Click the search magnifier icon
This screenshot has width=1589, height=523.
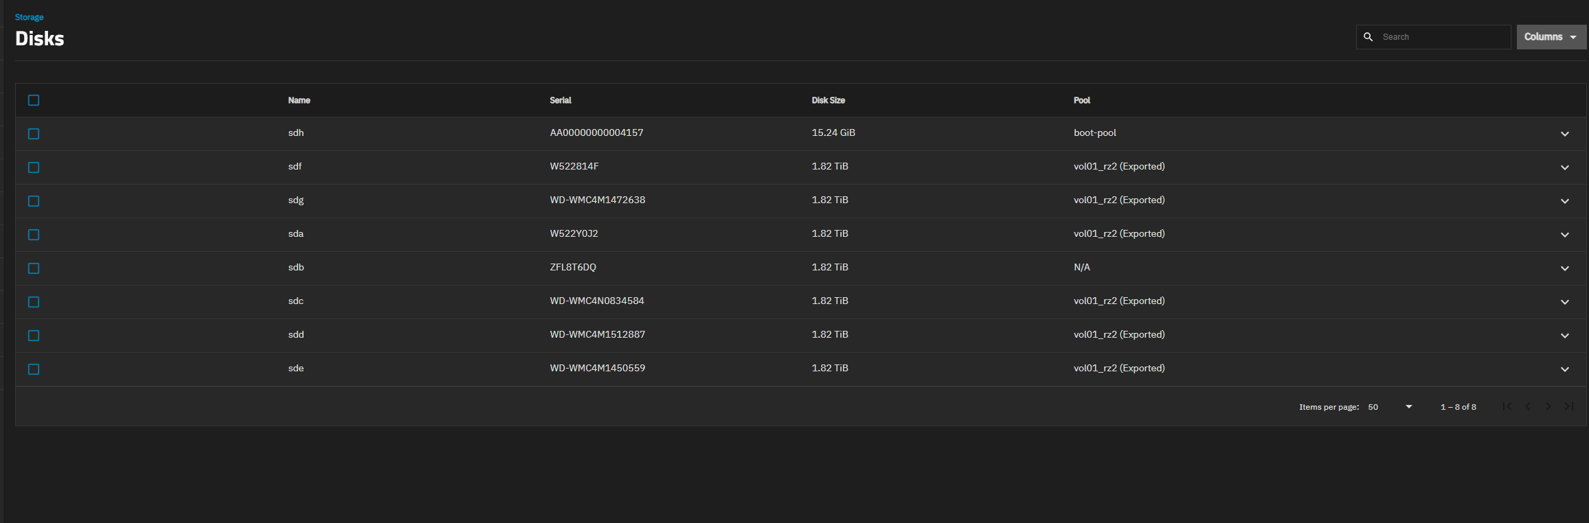(x=1368, y=37)
